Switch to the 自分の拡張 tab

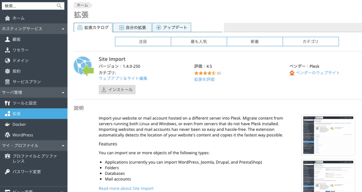pyautogui.click(x=133, y=28)
